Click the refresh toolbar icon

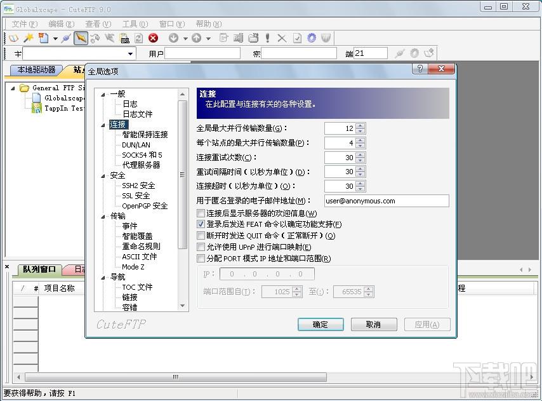click(138, 38)
